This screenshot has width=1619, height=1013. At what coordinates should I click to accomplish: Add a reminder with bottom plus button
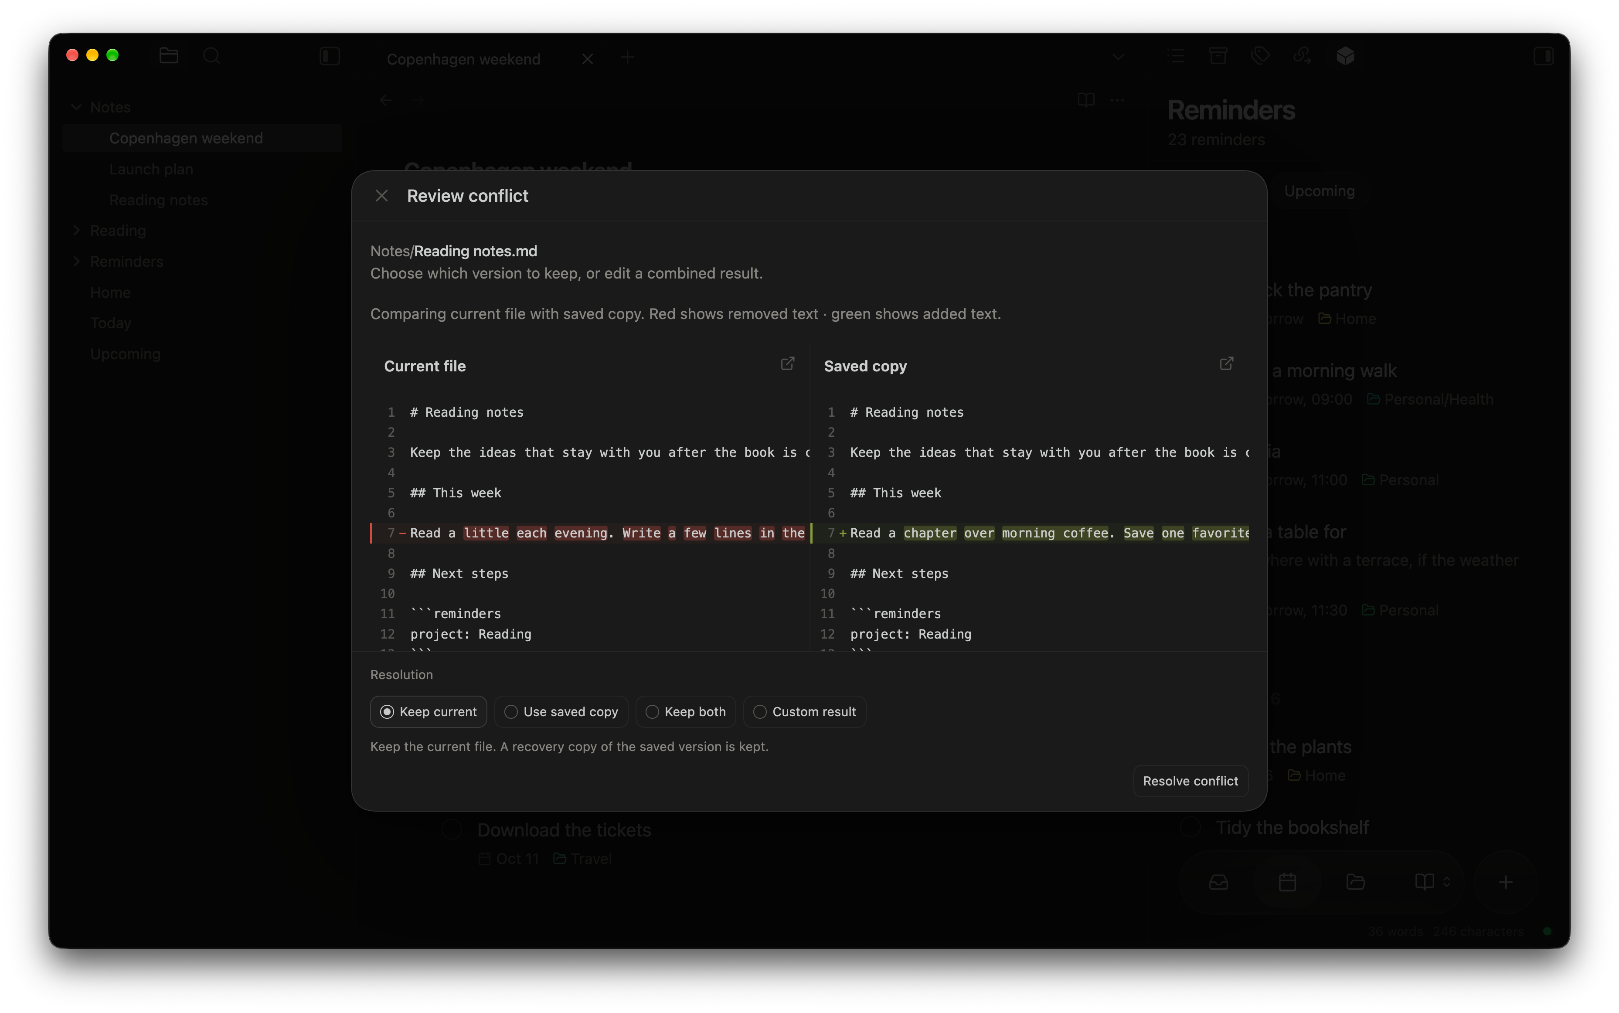[x=1505, y=882]
